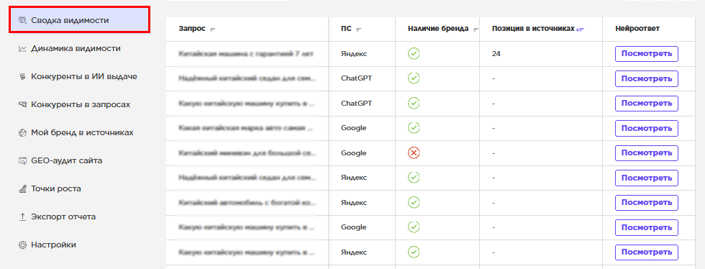Click the Мой бренд в источниках icon
The width and height of the screenshot is (705, 269).
[x=22, y=132]
